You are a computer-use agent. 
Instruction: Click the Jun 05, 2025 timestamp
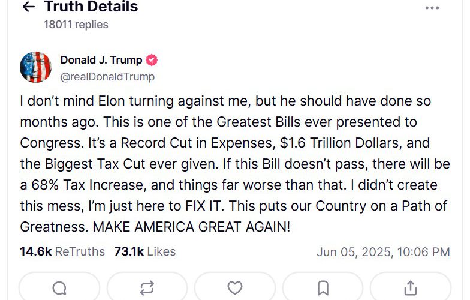click(x=384, y=252)
